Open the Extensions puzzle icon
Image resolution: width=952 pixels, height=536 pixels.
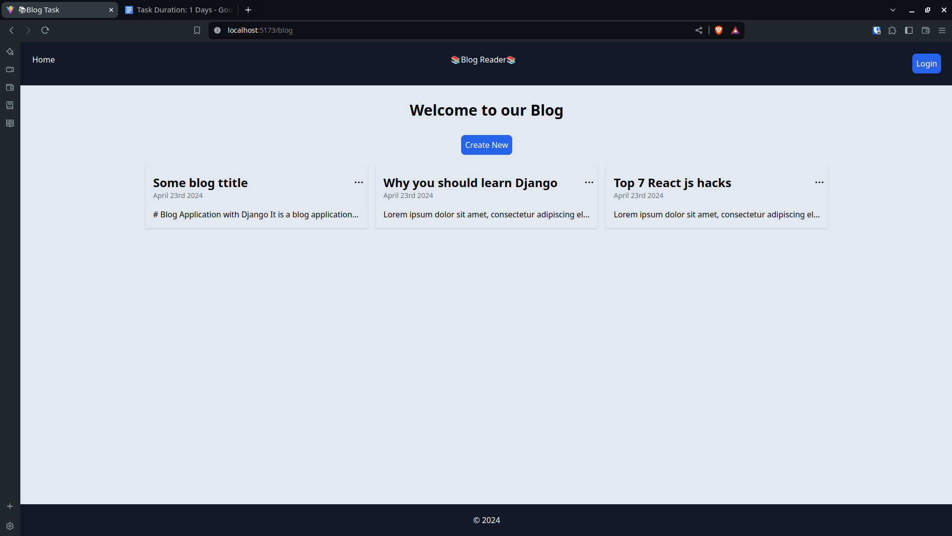click(892, 30)
